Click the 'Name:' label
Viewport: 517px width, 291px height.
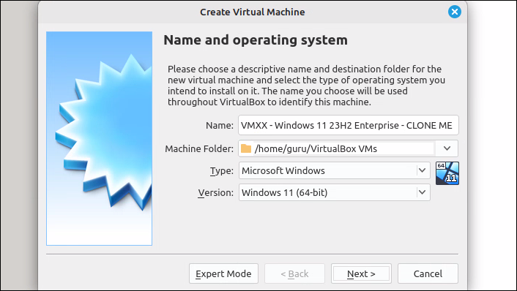(x=220, y=126)
